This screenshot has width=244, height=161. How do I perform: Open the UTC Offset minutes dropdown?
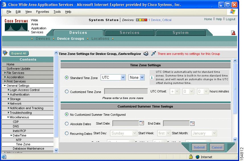click(x=202, y=91)
